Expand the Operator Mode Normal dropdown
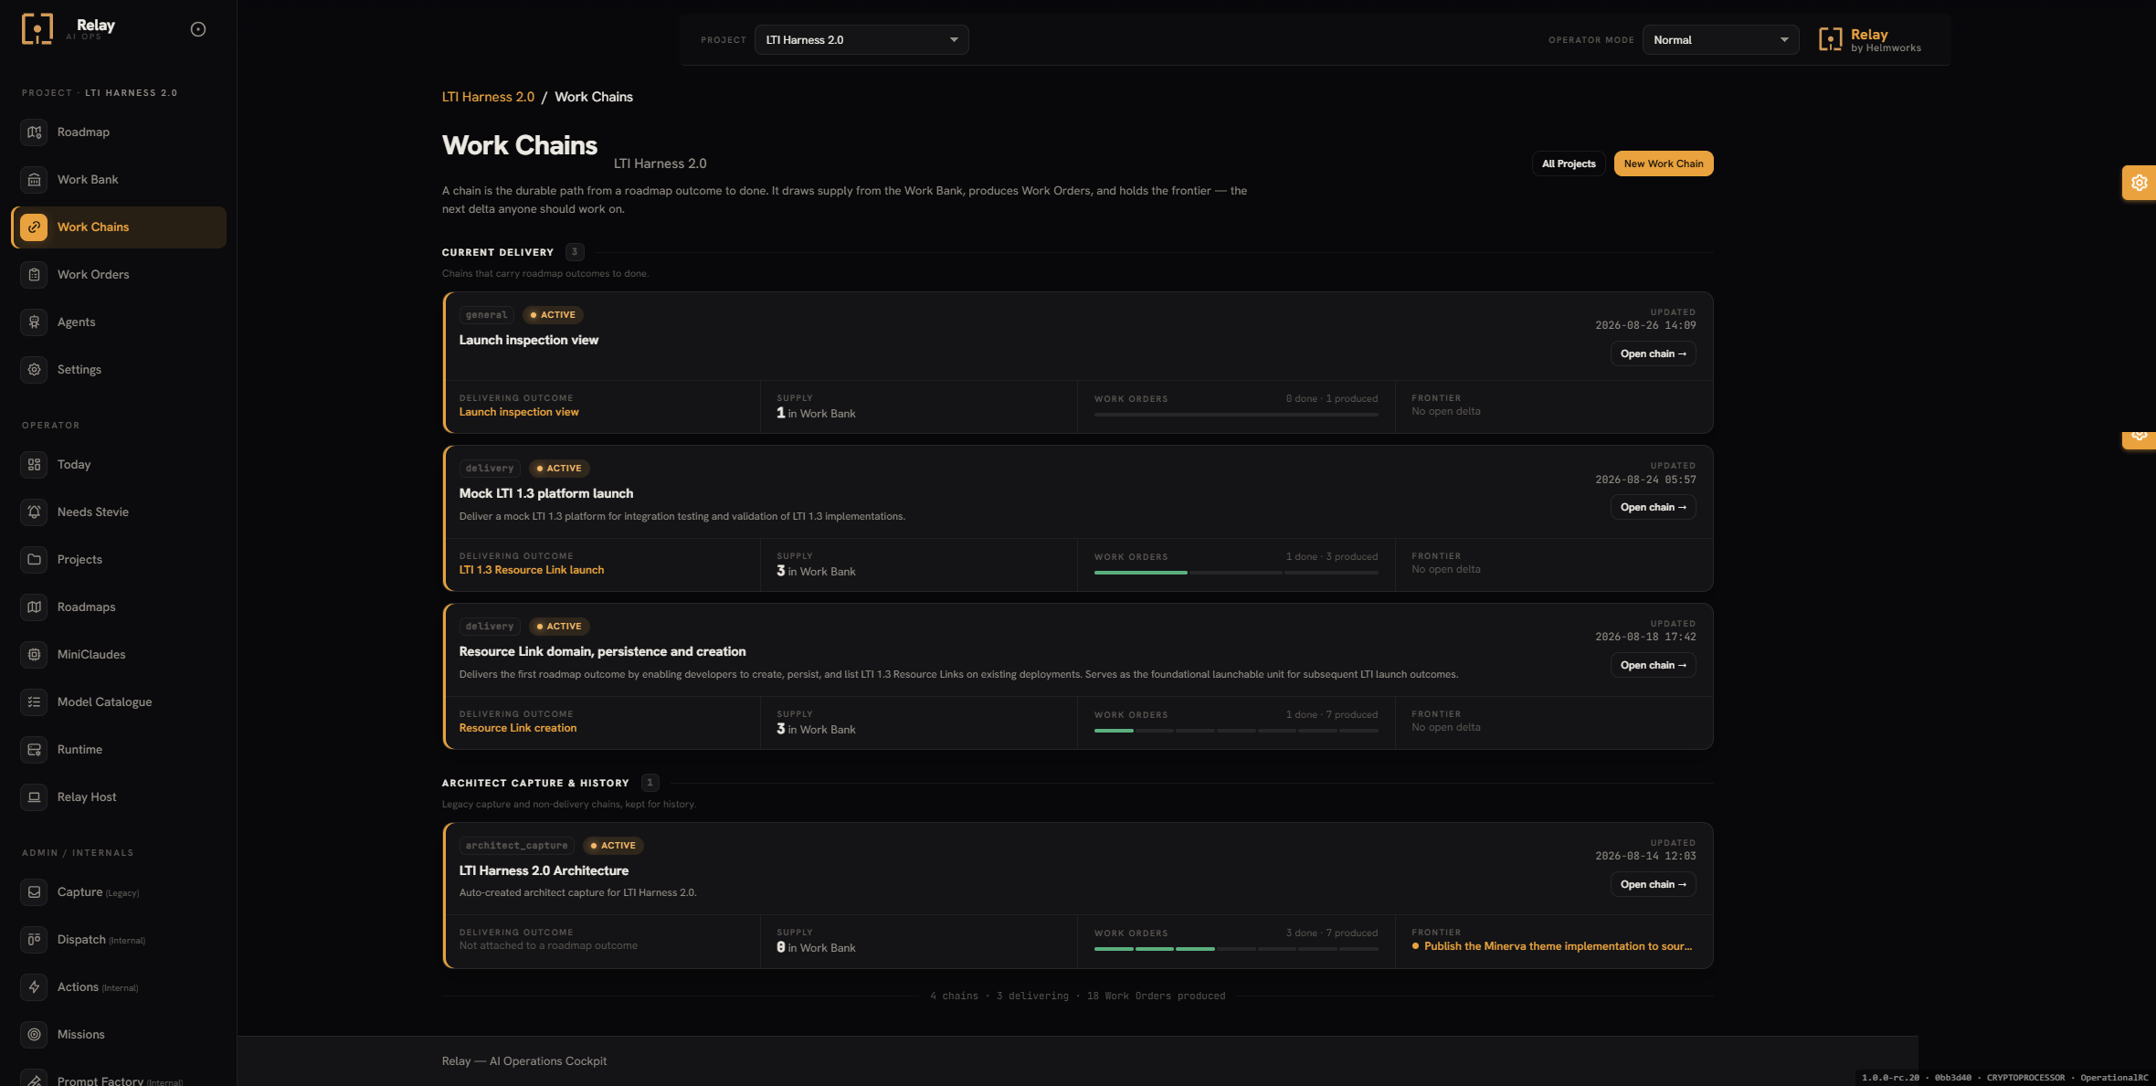2156x1086 pixels. 1720,40
